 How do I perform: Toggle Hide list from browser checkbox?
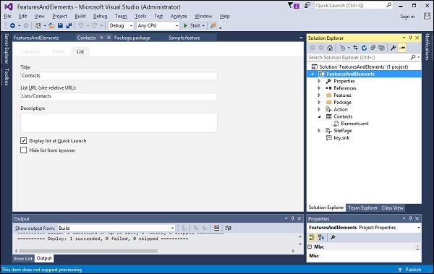point(24,150)
